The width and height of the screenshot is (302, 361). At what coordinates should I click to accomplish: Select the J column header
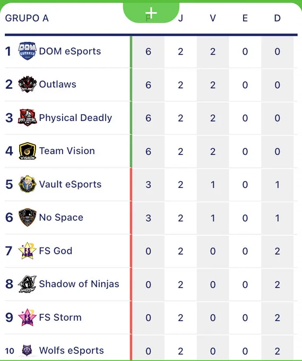click(x=180, y=18)
